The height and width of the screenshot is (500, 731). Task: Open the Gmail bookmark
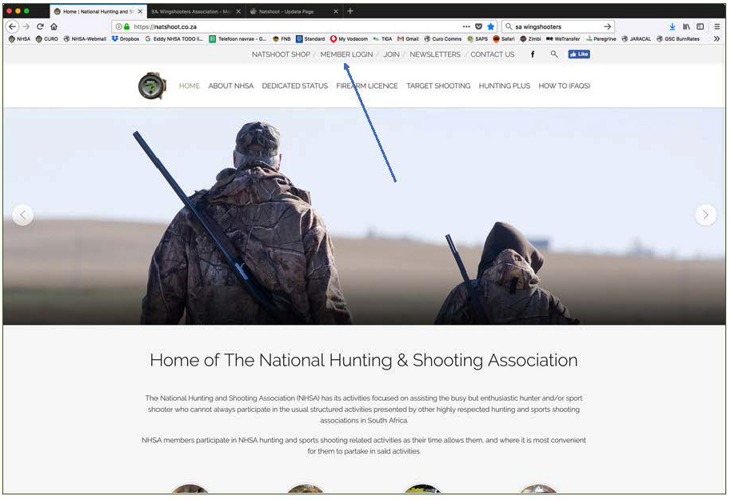tap(408, 38)
